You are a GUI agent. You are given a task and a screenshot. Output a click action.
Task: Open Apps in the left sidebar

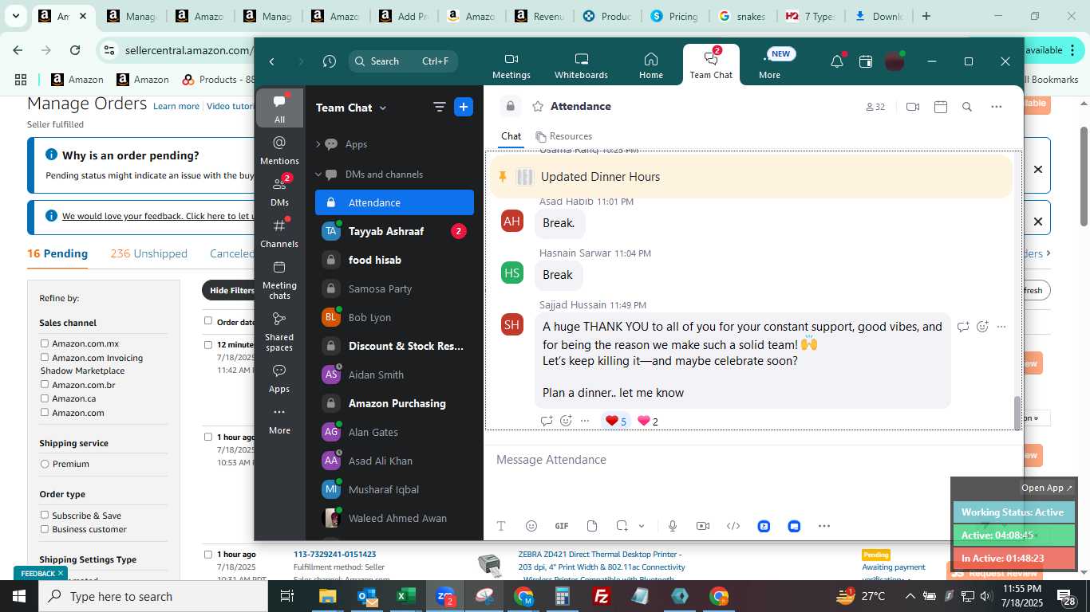[279, 379]
